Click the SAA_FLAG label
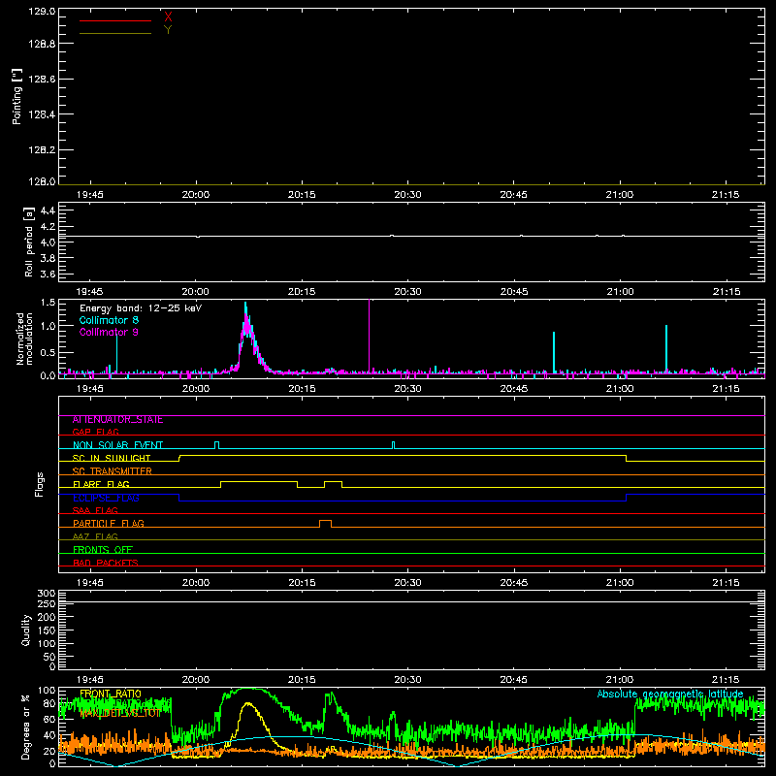 coord(95,510)
